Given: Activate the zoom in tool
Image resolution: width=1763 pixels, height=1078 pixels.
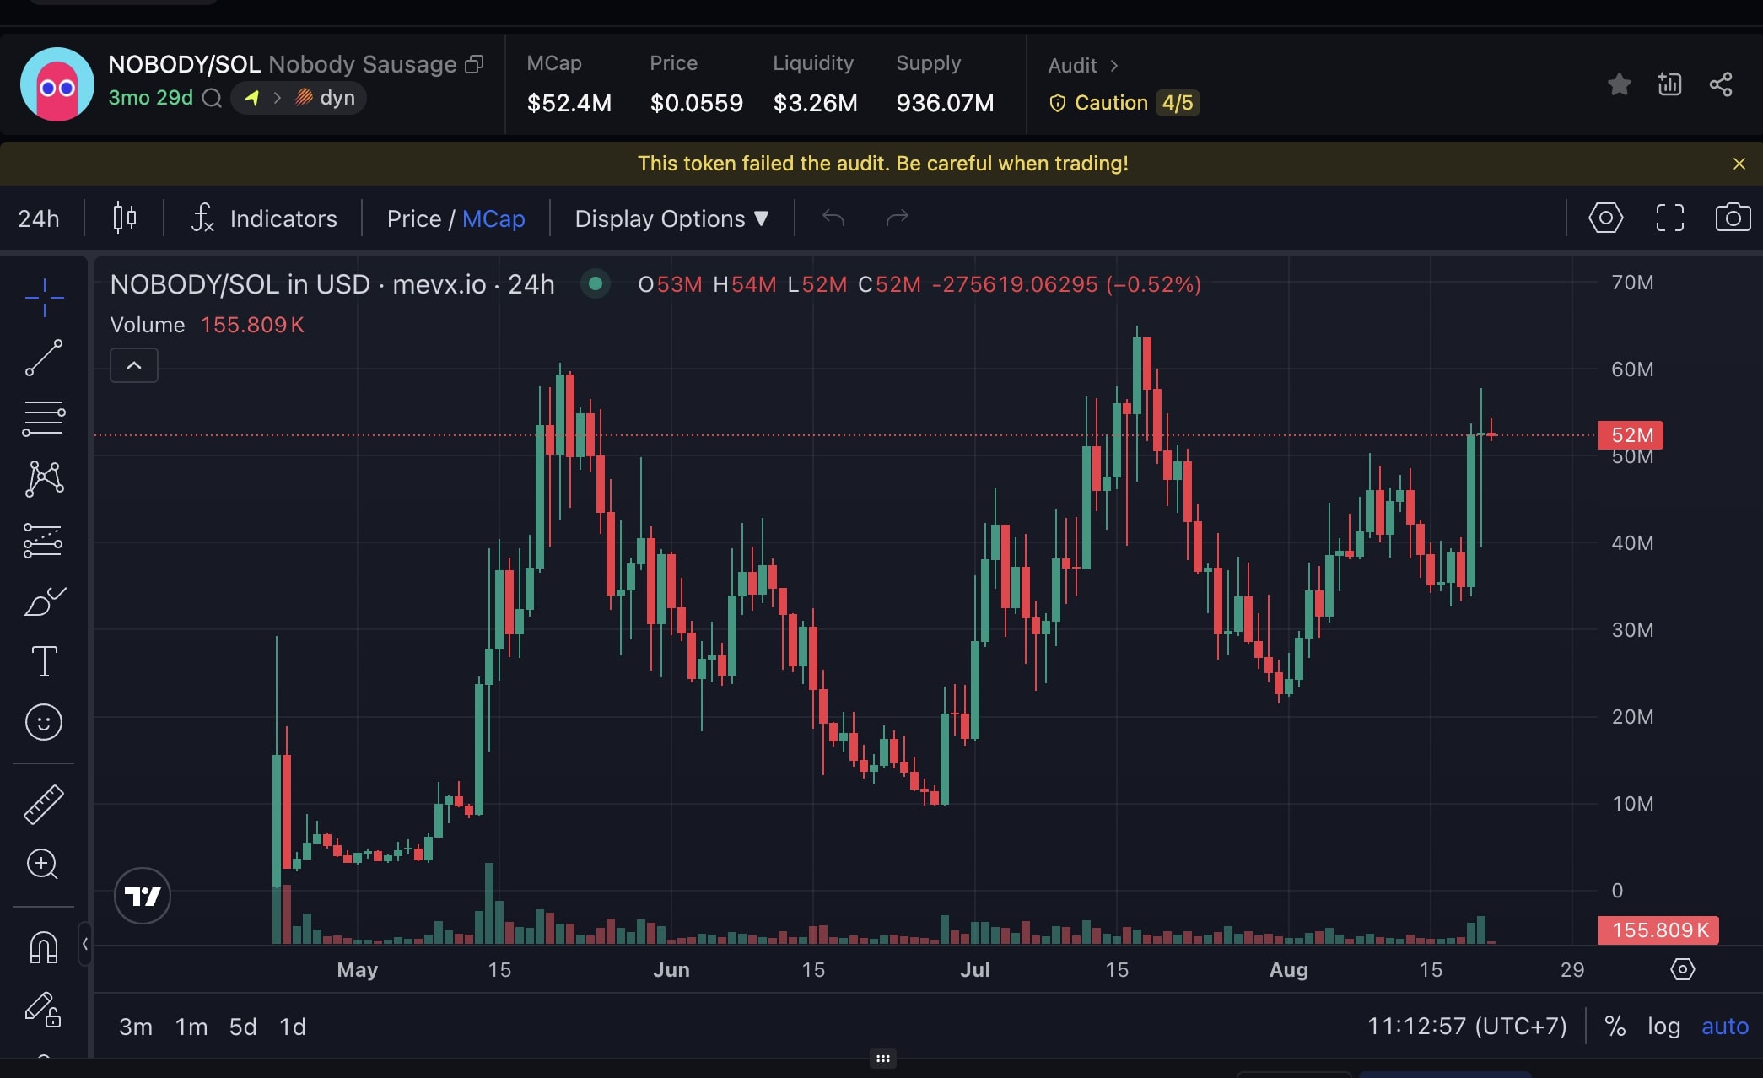Looking at the screenshot, I should click(x=44, y=864).
